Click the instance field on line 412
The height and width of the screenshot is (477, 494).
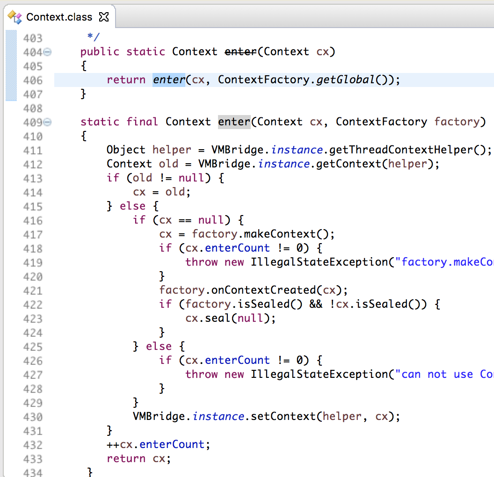[x=284, y=164]
